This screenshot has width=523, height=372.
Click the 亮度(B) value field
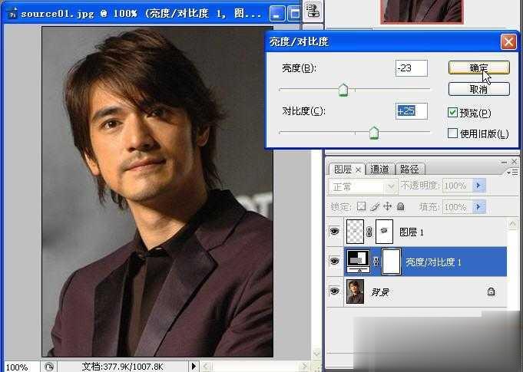412,68
